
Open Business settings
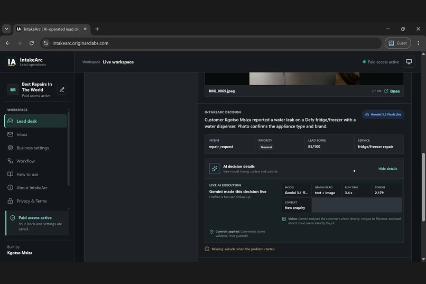coord(35,148)
